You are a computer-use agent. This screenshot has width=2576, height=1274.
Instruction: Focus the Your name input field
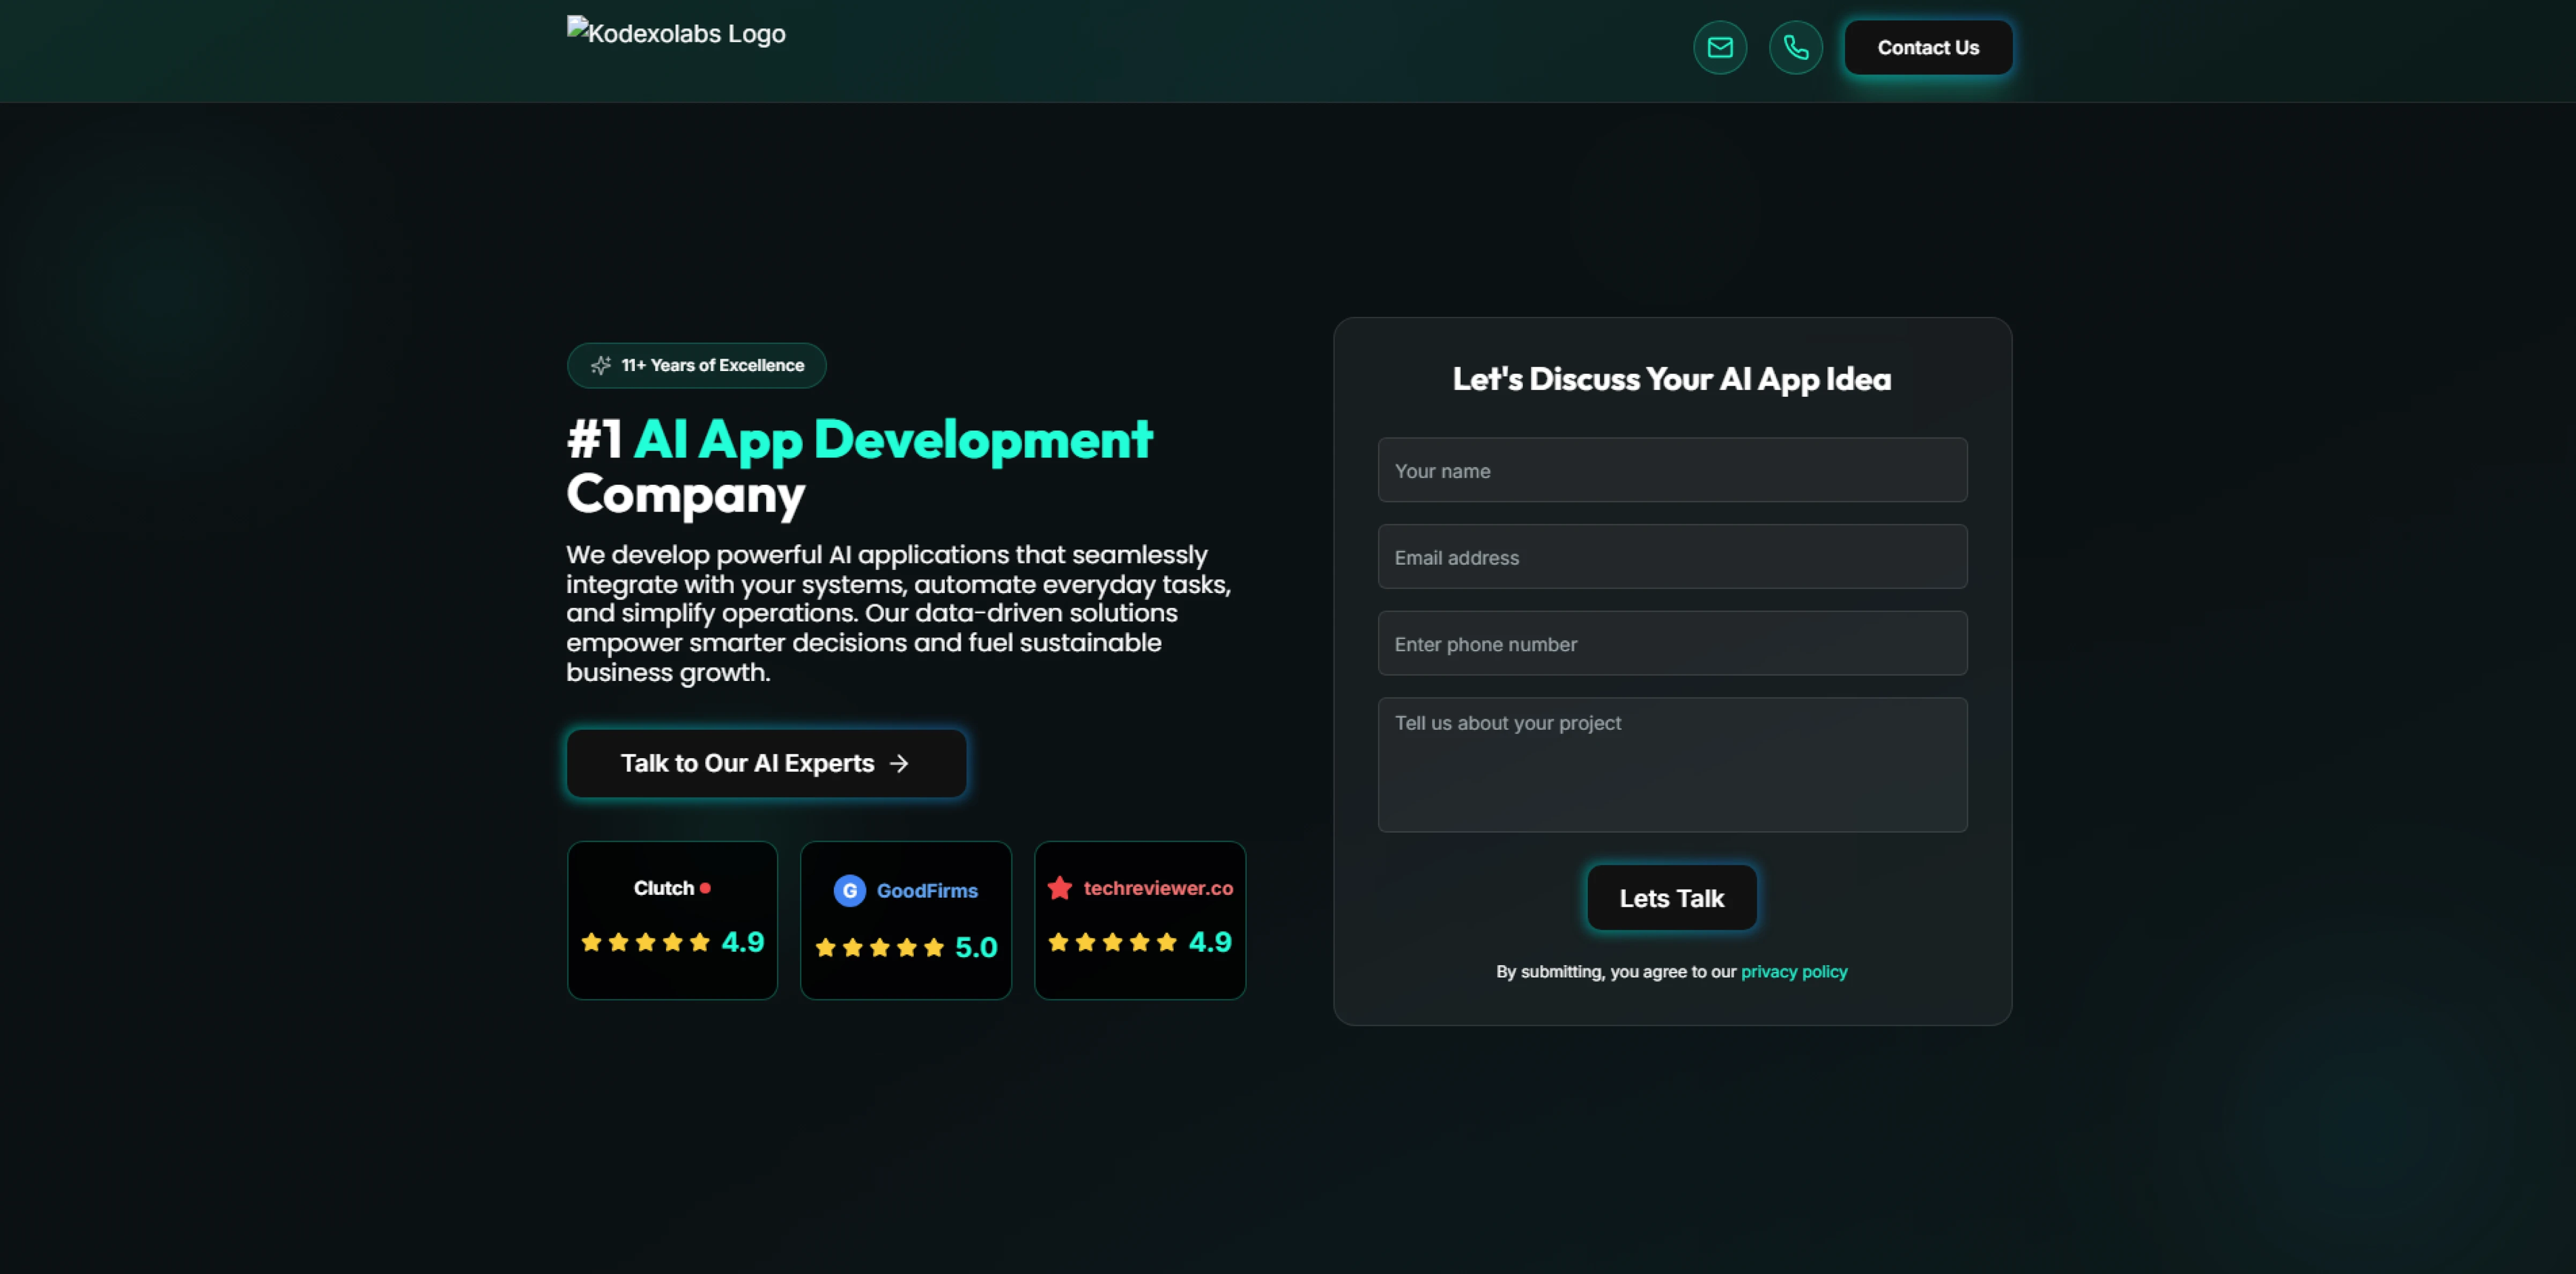coord(1671,470)
